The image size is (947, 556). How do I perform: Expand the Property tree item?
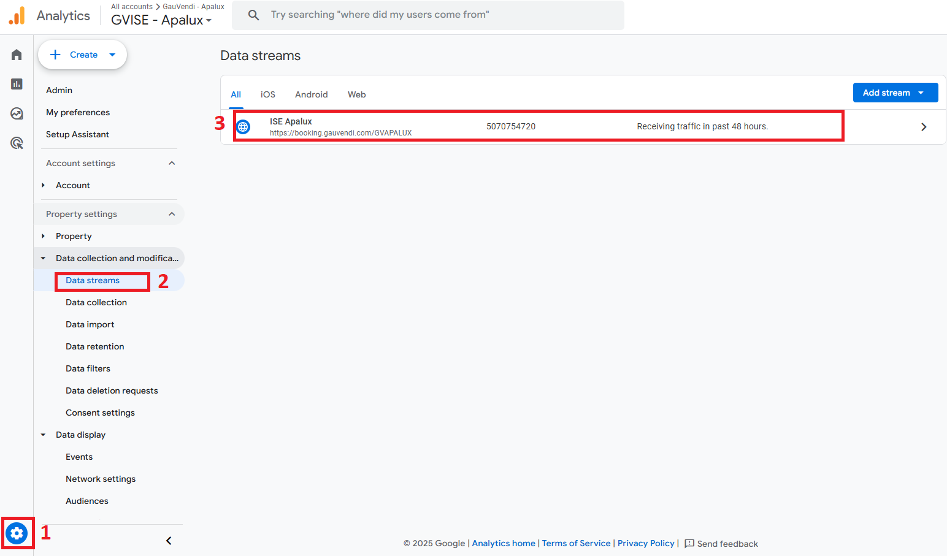pos(43,236)
